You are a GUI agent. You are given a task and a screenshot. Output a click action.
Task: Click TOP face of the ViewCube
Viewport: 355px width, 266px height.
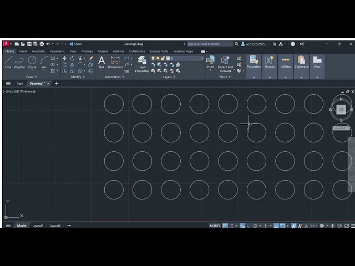[x=341, y=110]
